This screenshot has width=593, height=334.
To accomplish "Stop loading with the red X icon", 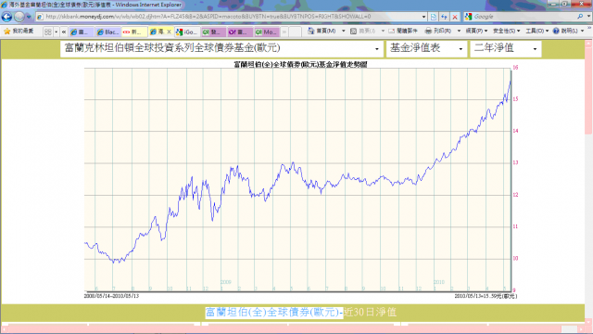I will tap(455, 17).
